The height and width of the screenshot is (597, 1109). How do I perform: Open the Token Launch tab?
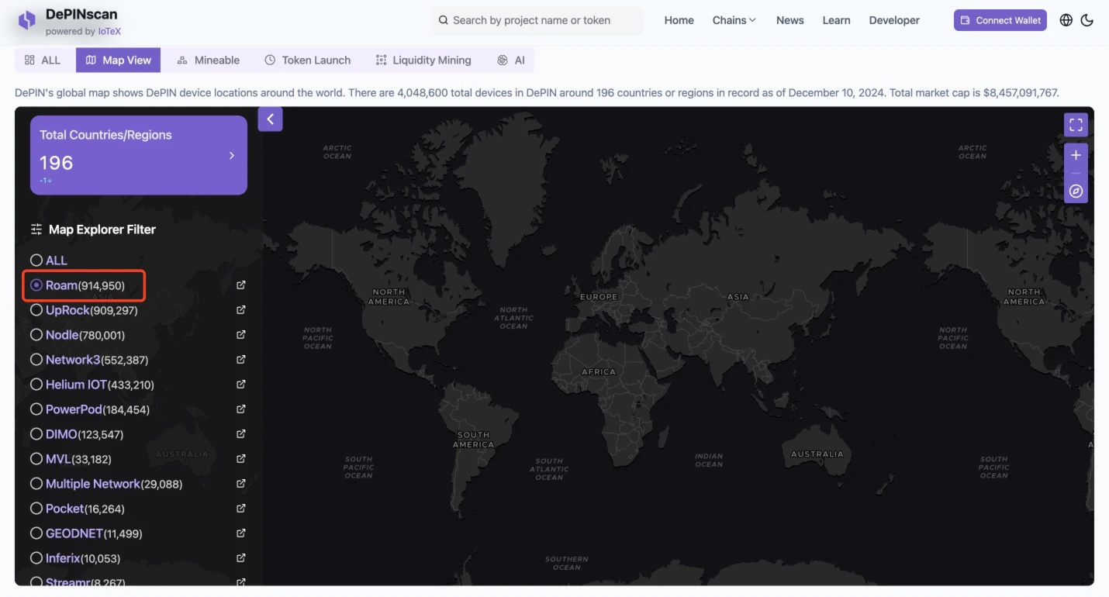click(307, 60)
